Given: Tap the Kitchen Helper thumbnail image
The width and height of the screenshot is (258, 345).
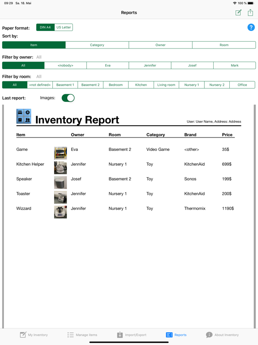Looking at the screenshot, I should pyautogui.click(x=60, y=168).
